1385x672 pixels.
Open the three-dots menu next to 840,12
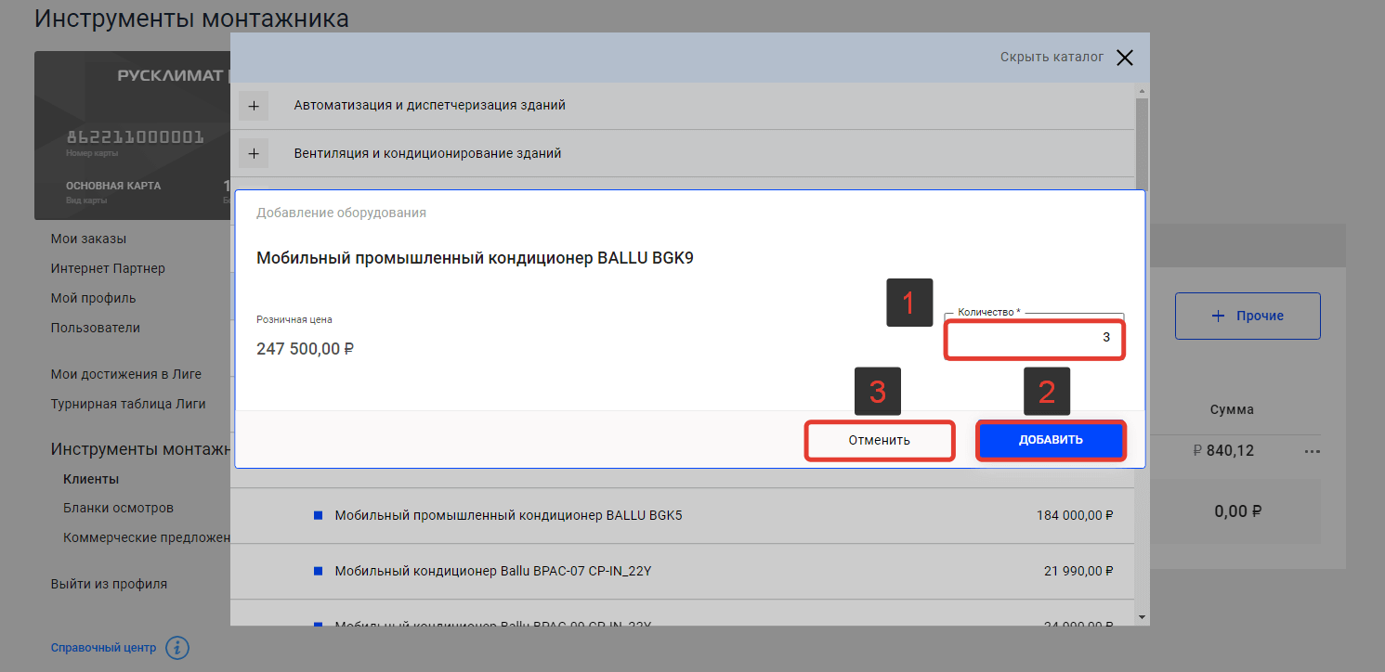(x=1312, y=451)
